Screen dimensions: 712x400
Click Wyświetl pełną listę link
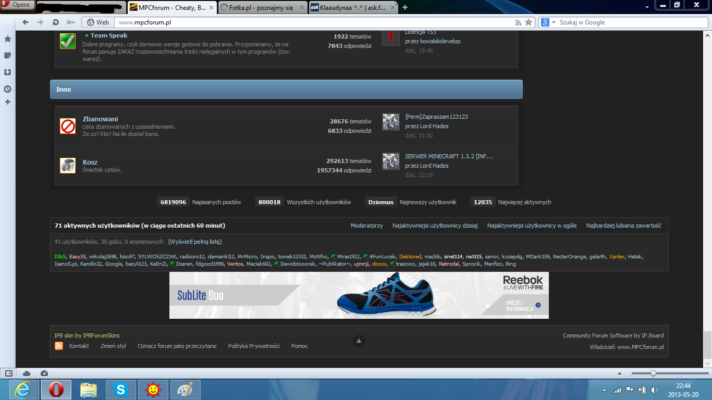(195, 242)
